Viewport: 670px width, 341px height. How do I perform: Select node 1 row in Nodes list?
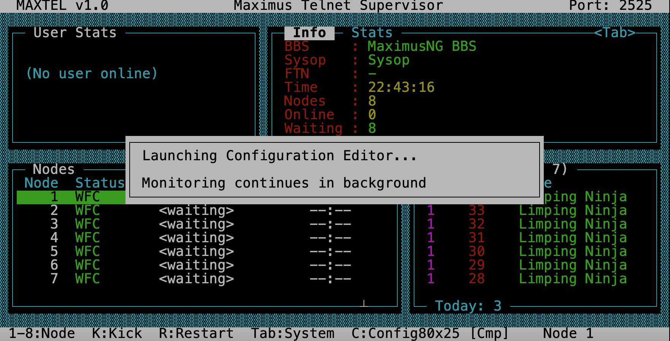click(x=71, y=197)
